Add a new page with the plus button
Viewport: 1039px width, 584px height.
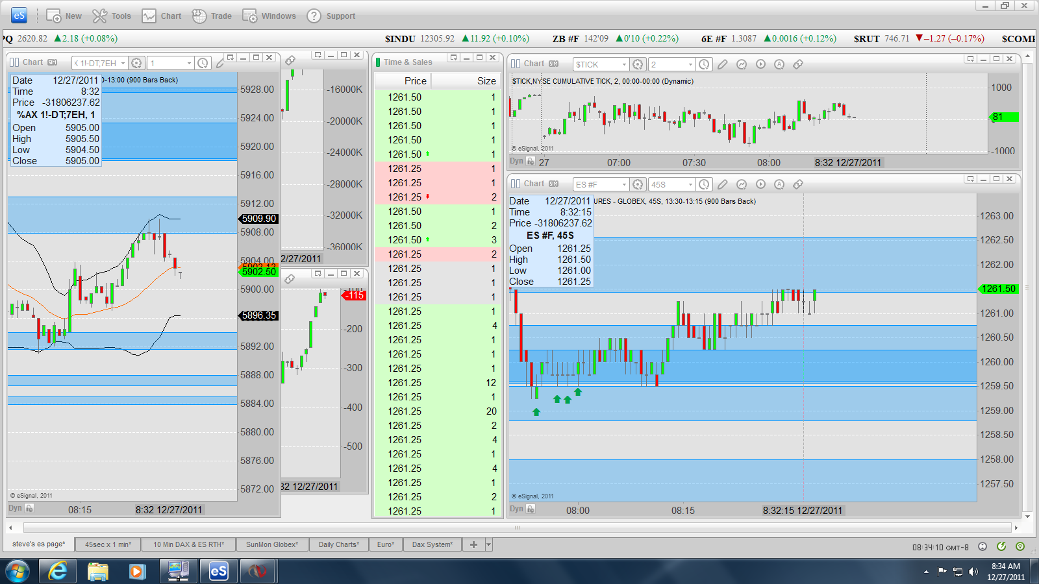(x=473, y=544)
